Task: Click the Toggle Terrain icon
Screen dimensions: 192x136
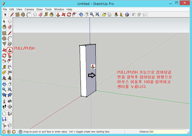Action: pos(109,14)
